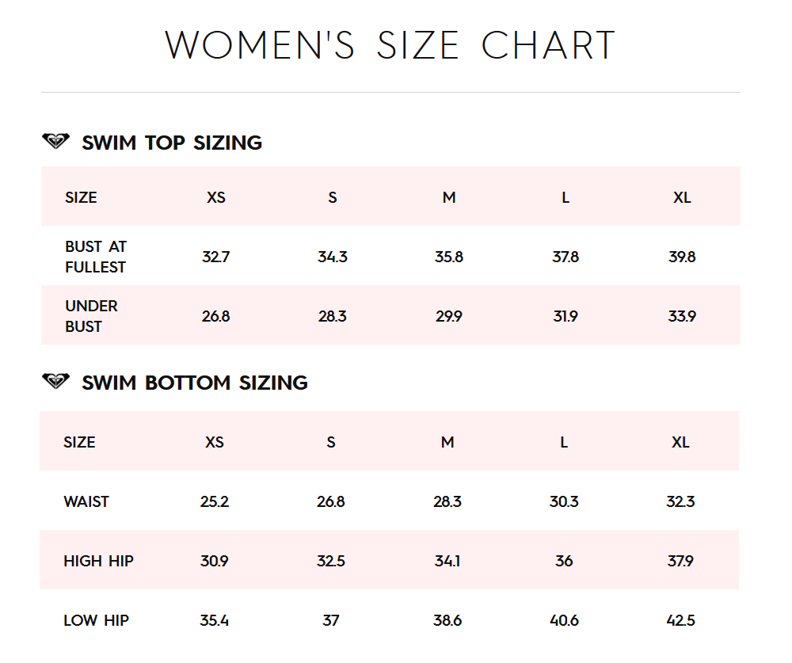Select the Swim Top Sizing heading

pos(172,143)
